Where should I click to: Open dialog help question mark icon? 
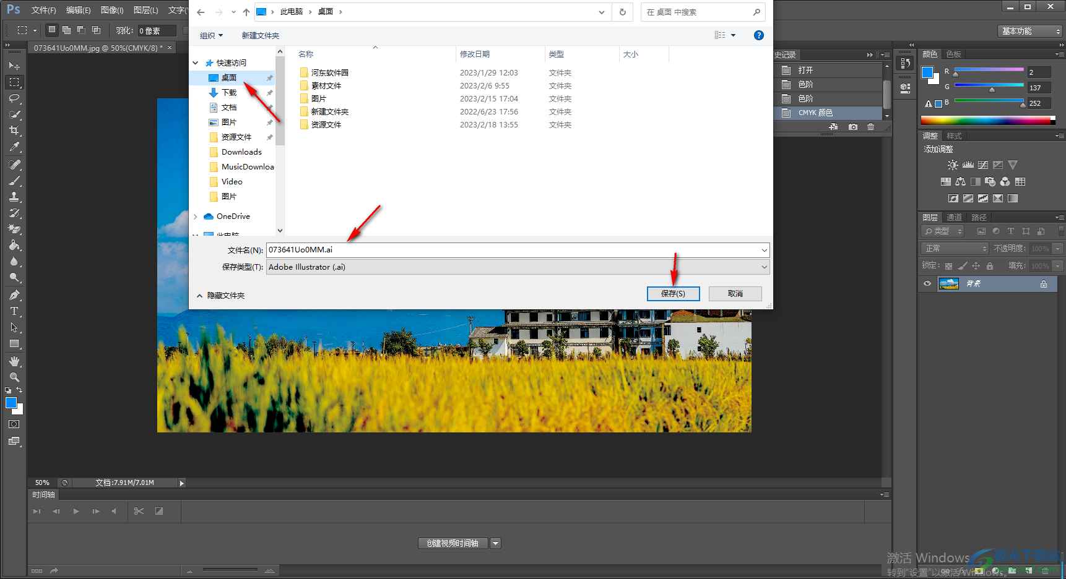pos(759,35)
